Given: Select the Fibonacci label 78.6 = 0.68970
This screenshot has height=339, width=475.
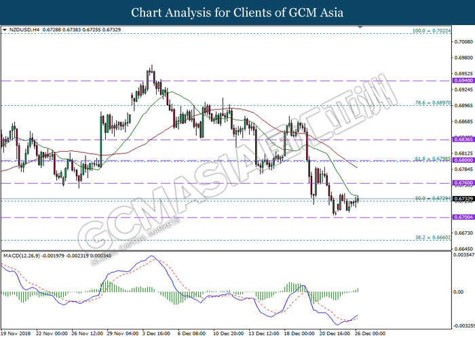Looking at the screenshot, I should [433, 103].
